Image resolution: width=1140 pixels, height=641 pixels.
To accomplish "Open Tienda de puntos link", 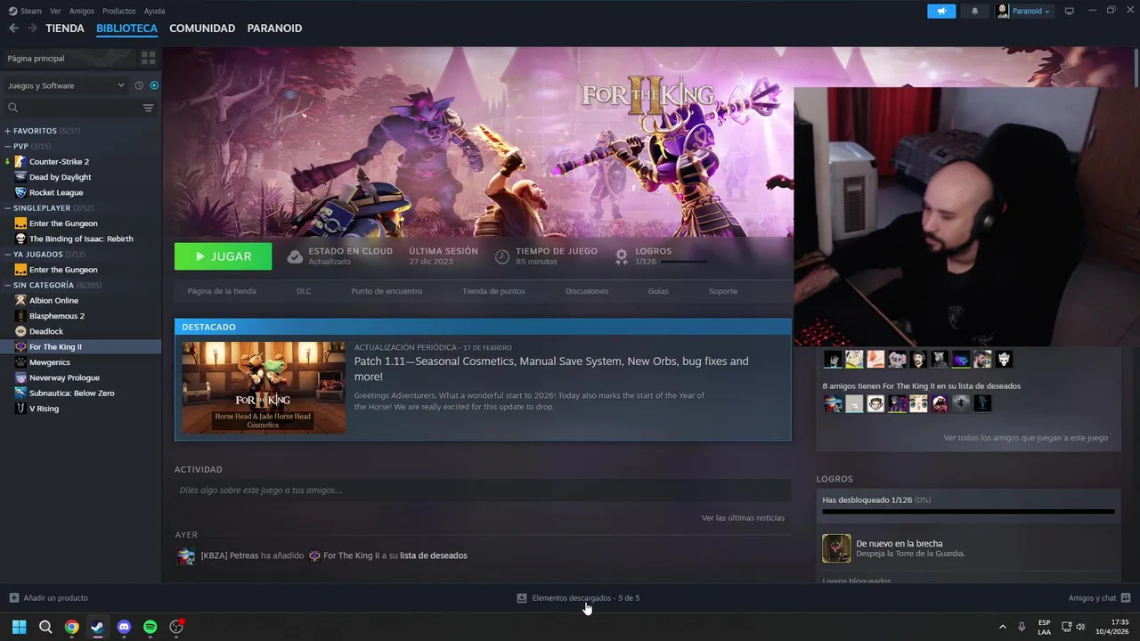I will (x=493, y=291).
